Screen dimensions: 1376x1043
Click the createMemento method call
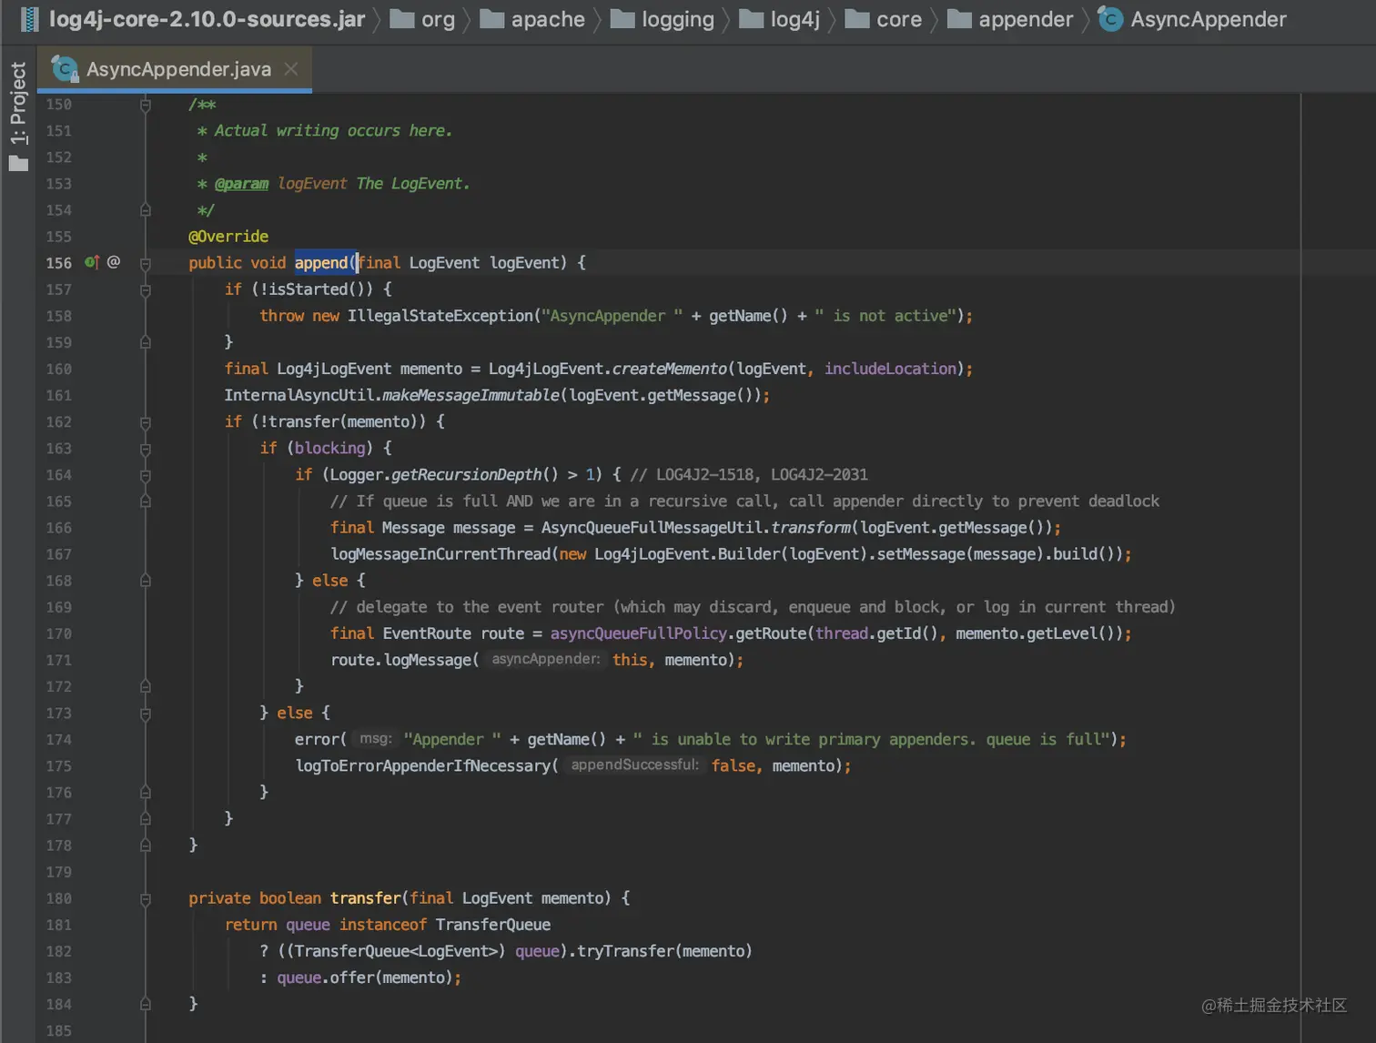tap(669, 369)
